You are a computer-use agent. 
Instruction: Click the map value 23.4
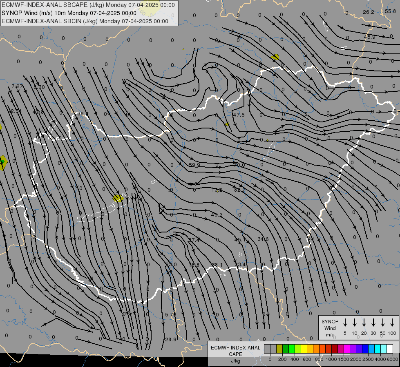tap(240, 264)
